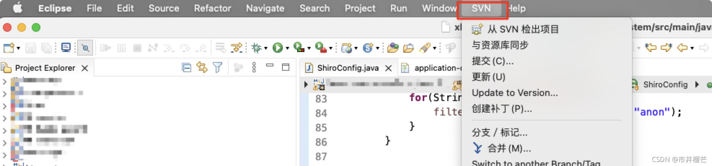This screenshot has height=166, width=712.
Task: Open the Apple menu
Action: pos(18,8)
